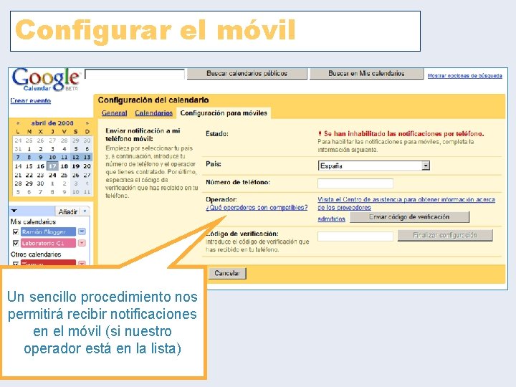Select Laboratorio C1 calendar label
This screenshot has height=387, width=516.
(x=48, y=243)
